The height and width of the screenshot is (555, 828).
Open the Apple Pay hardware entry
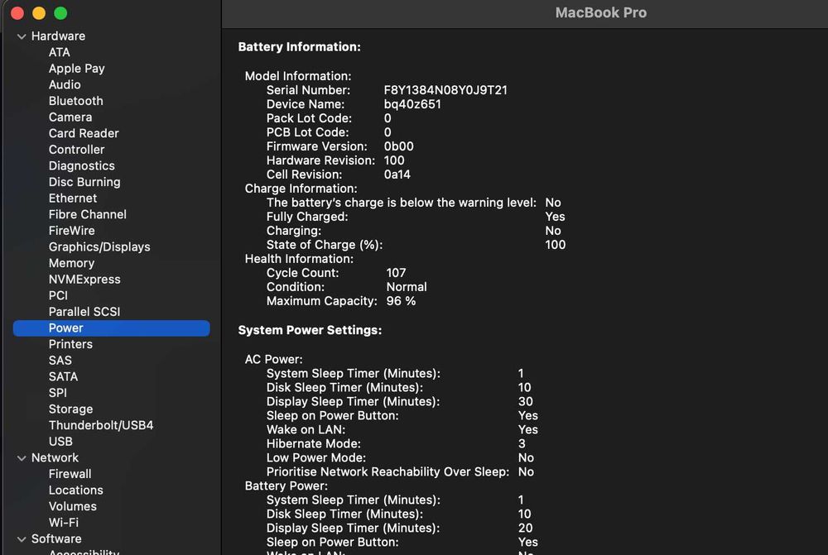pos(76,69)
